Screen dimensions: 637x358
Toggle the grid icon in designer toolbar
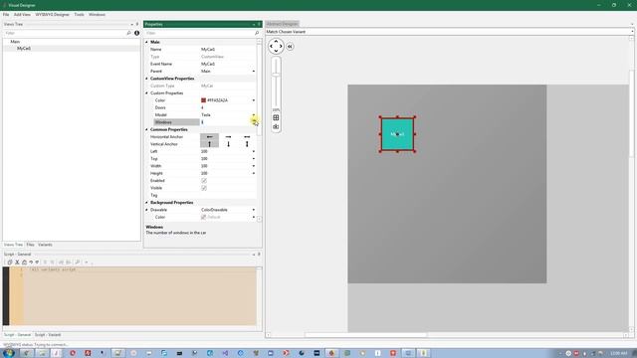[276, 117]
